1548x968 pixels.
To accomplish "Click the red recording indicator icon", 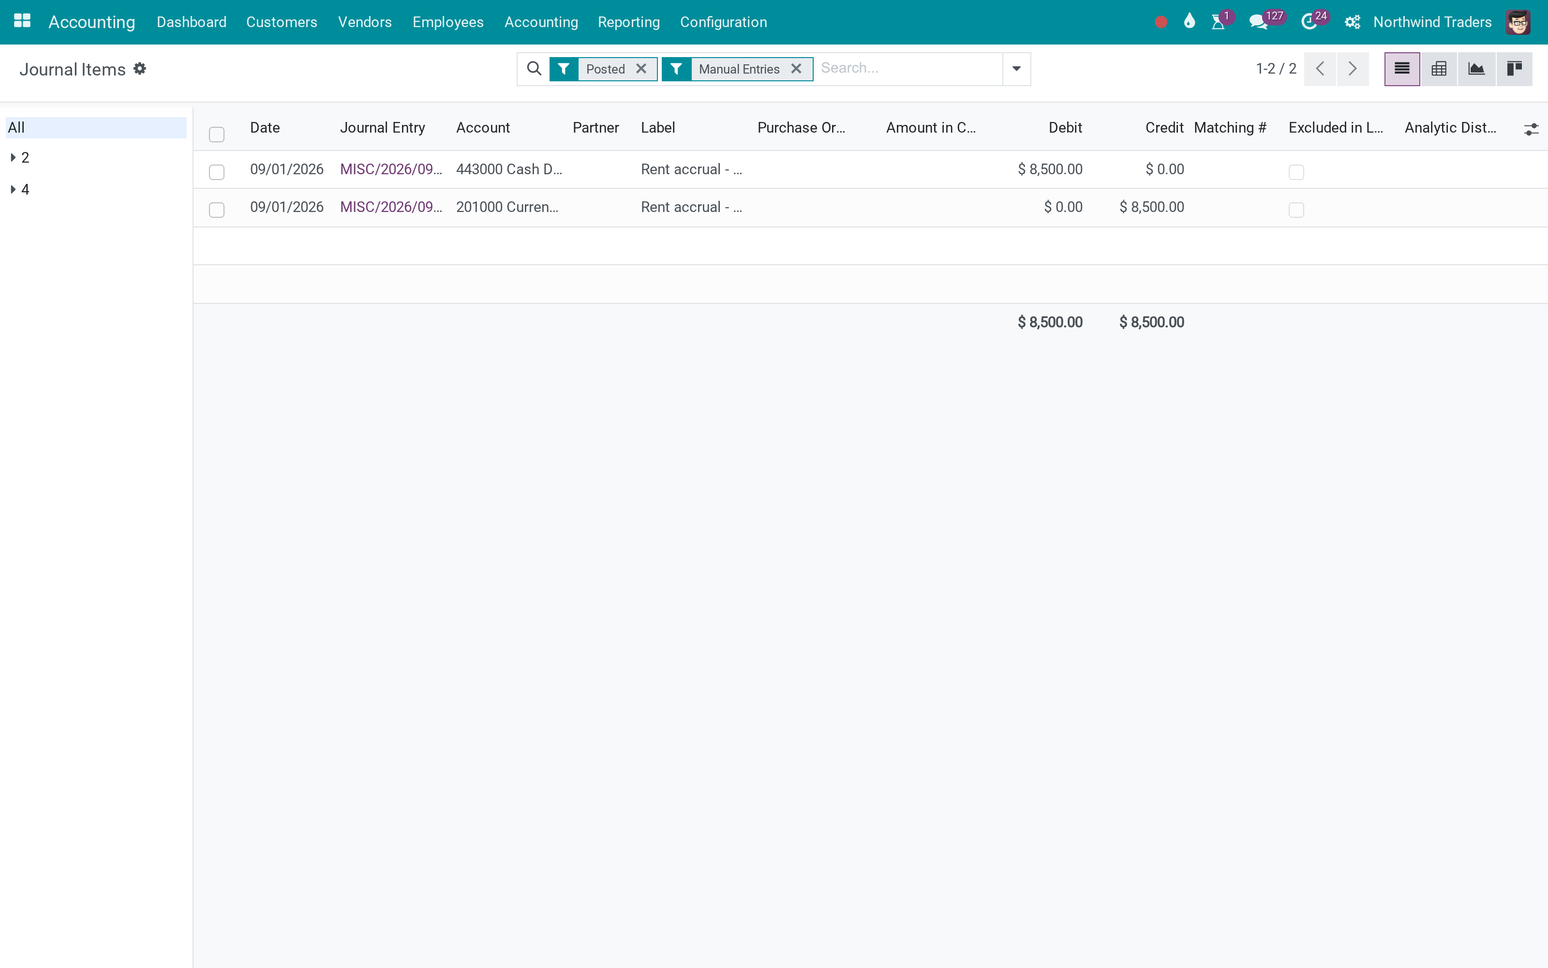I will point(1161,22).
